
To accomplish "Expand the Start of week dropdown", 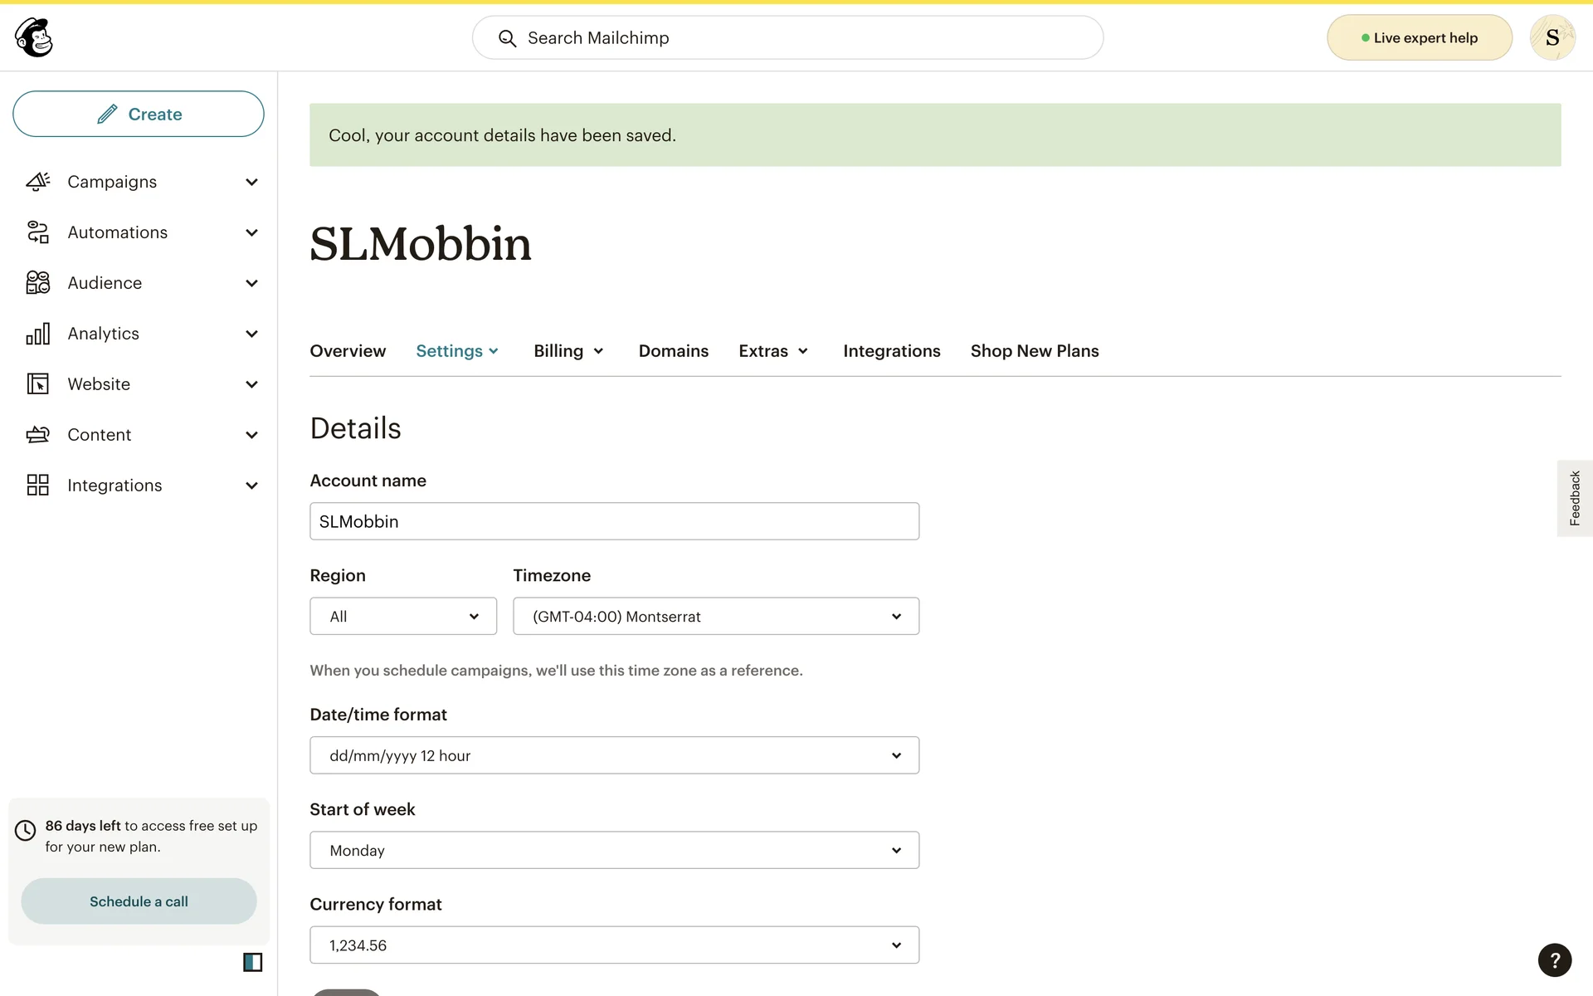I will (614, 850).
